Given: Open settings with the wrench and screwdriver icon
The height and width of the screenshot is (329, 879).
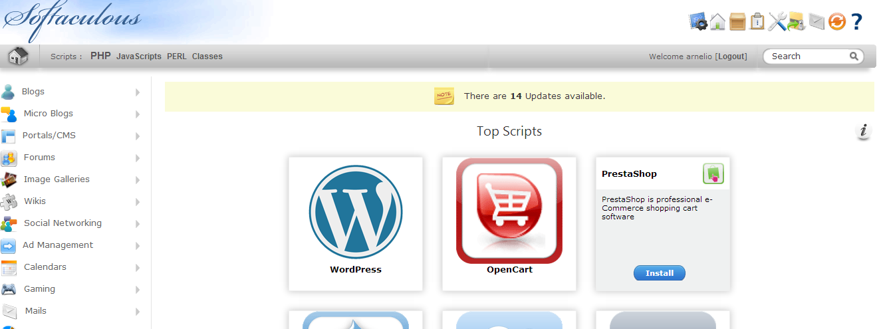Looking at the screenshot, I should click(777, 21).
